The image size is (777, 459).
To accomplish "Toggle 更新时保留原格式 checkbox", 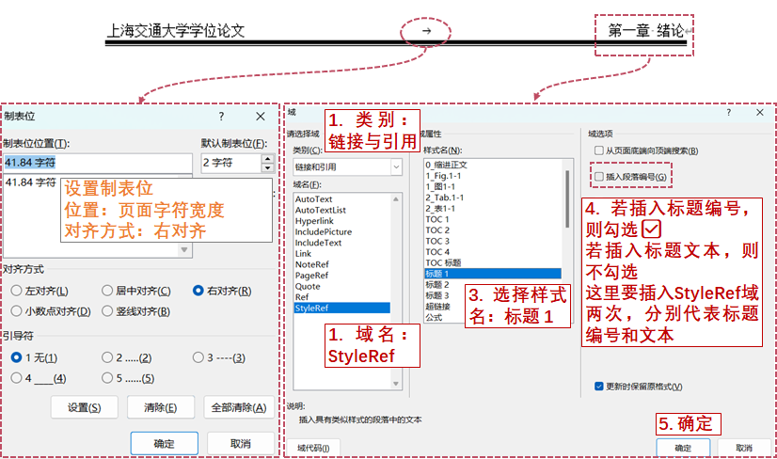I will [x=599, y=386].
